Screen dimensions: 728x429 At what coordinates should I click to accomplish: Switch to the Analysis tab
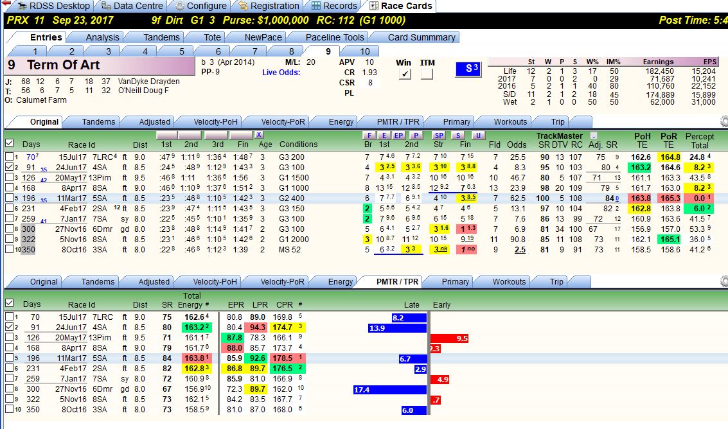pos(102,37)
